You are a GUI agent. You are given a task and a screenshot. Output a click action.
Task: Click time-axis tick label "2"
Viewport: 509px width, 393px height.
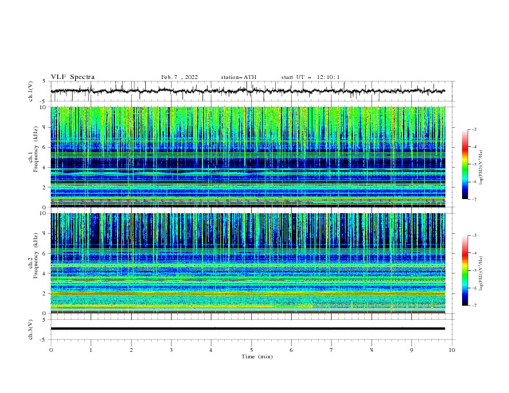131,350
